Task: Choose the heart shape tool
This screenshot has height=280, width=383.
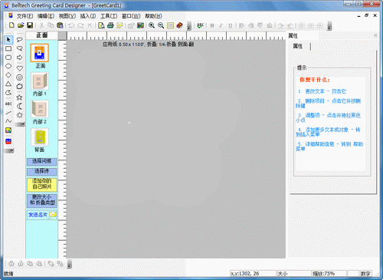Action: click(20, 68)
